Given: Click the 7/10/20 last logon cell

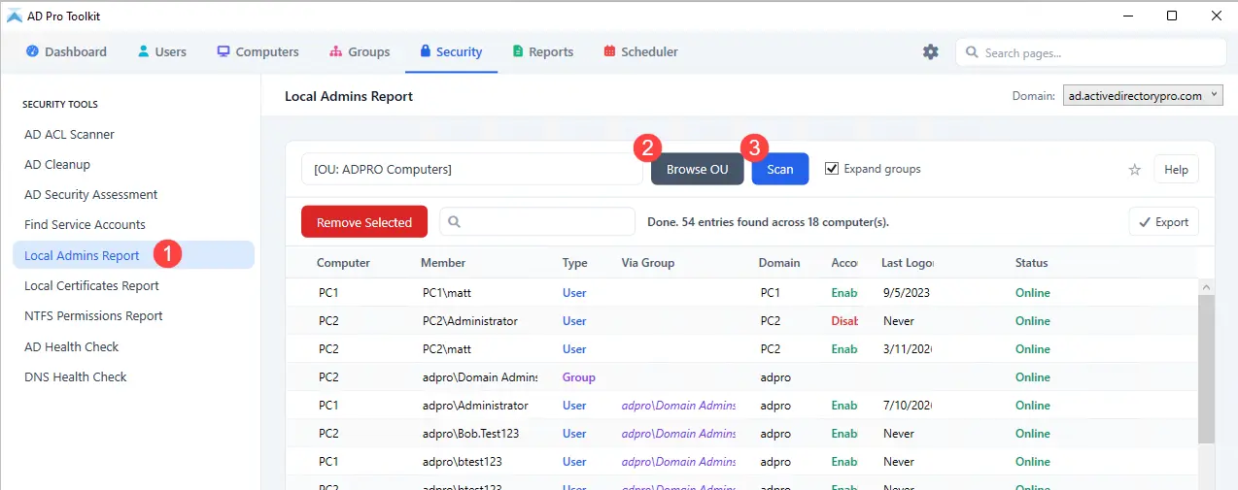Looking at the screenshot, I should click(908, 405).
